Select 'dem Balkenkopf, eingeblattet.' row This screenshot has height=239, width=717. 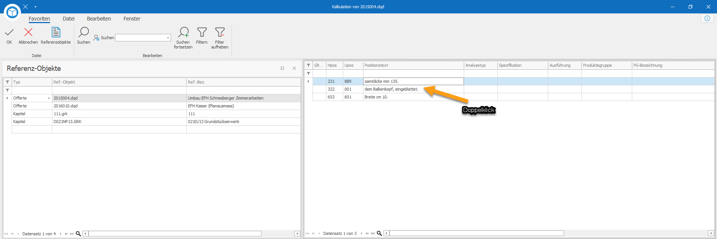click(513, 89)
